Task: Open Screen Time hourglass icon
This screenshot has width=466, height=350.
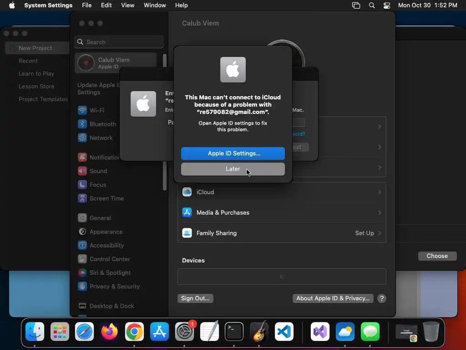Action: [82, 198]
